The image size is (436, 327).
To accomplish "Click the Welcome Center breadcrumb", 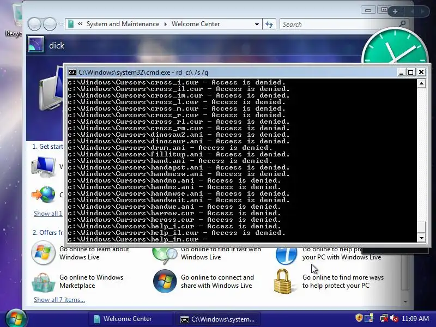I will [196, 24].
